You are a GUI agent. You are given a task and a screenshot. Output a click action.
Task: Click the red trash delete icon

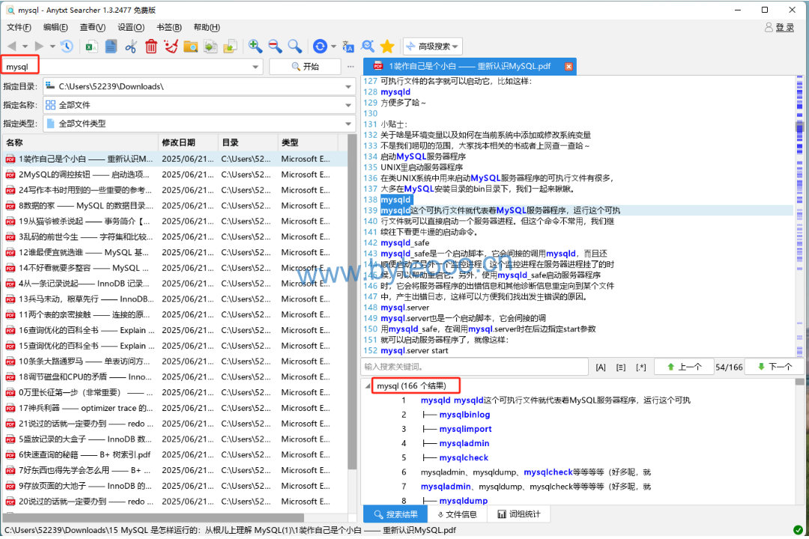pyautogui.click(x=151, y=46)
